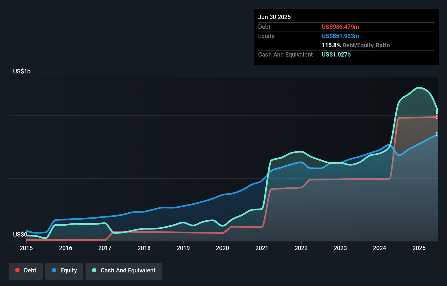Toggle the Equity series legend button
The image size is (447, 286).
tap(64, 271)
